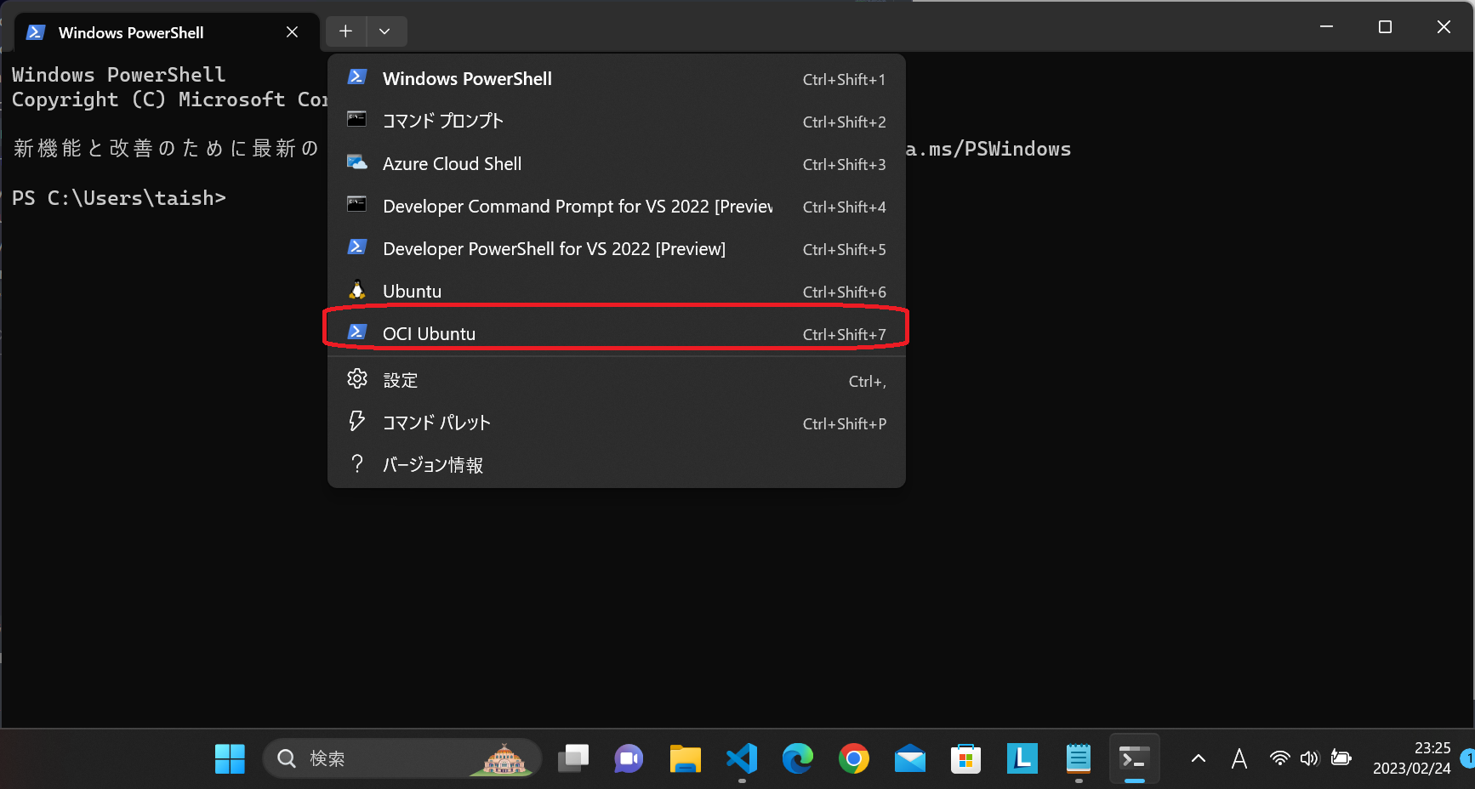The image size is (1475, 789).
Task: Close the Windows PowerShell tab
Action: [292, 32]
